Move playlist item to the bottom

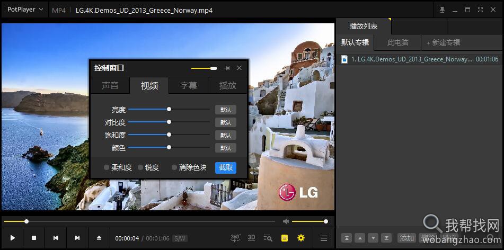[x=386, y=238]
